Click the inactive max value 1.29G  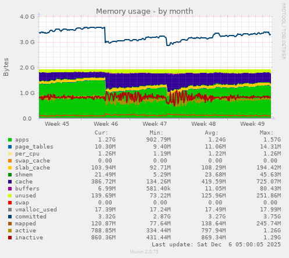click(272, 238)
